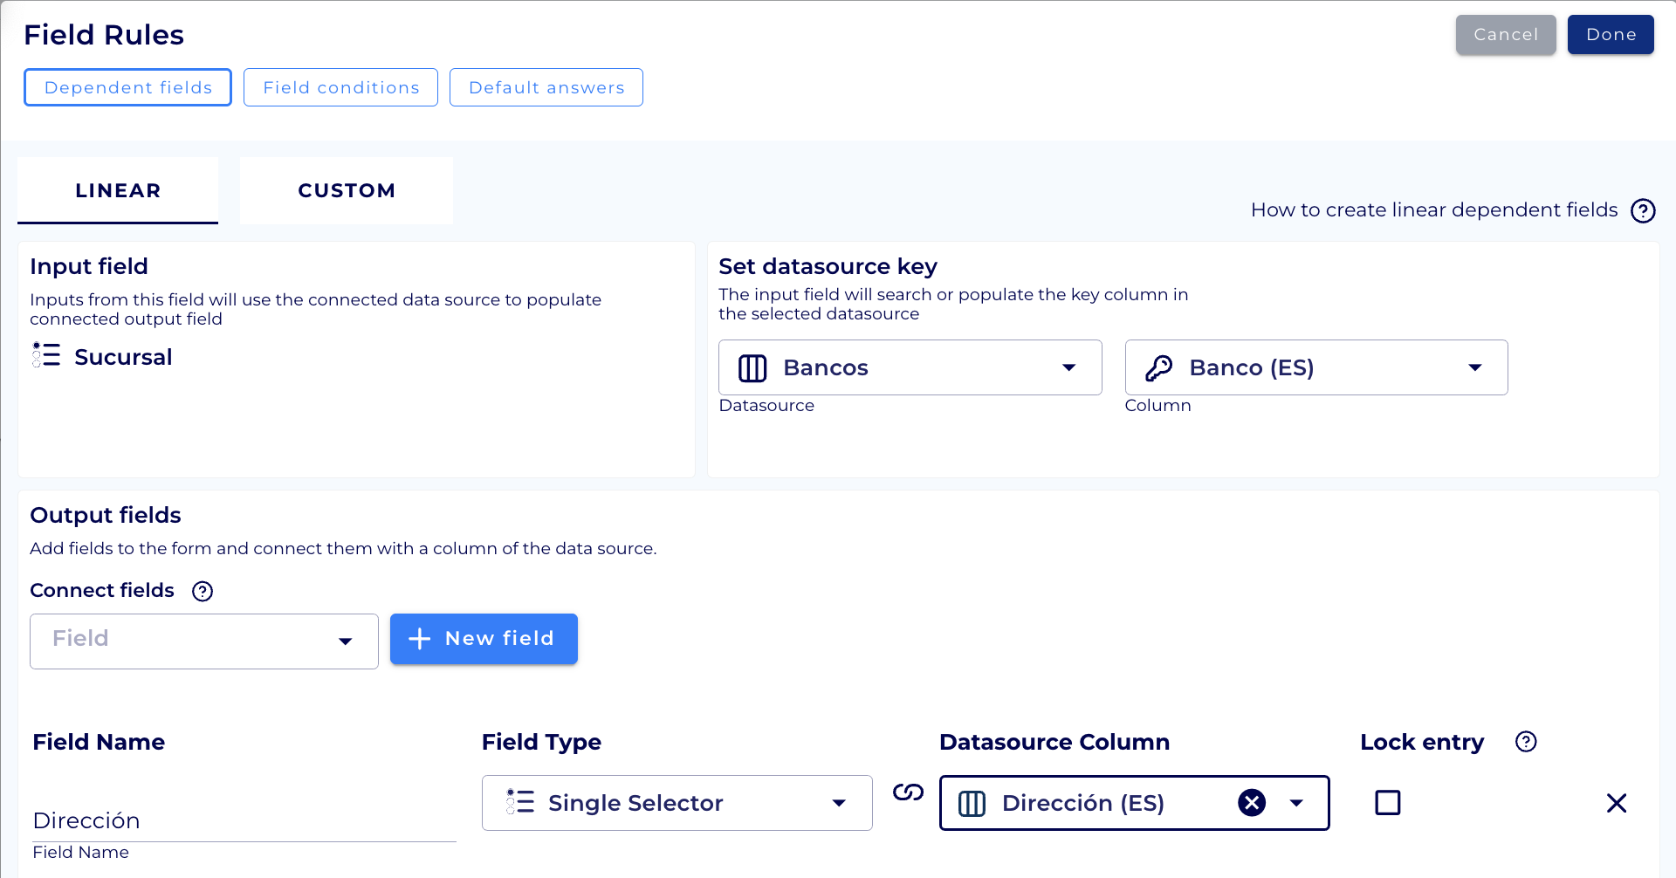The image size is (1676, 878).
Task: Edit the Dirección field name input
Action: (x=244, y=820)
